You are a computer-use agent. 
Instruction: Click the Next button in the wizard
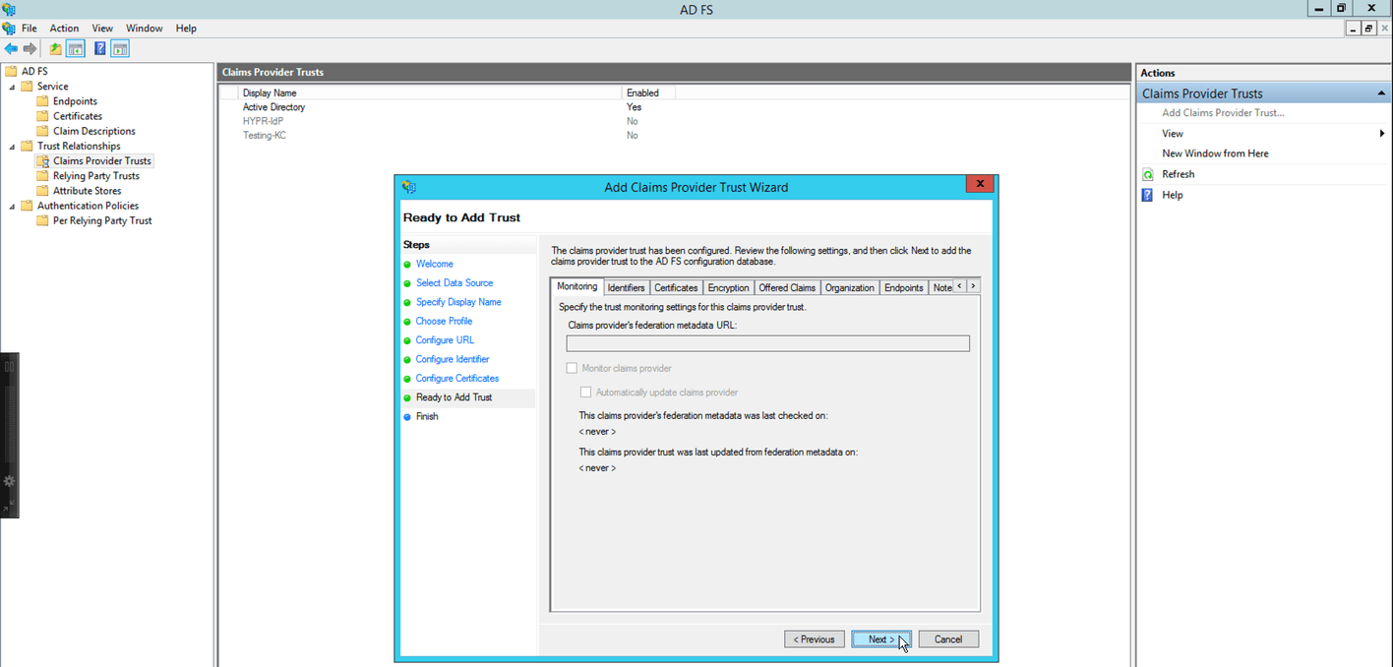click(x=880, y=638)
